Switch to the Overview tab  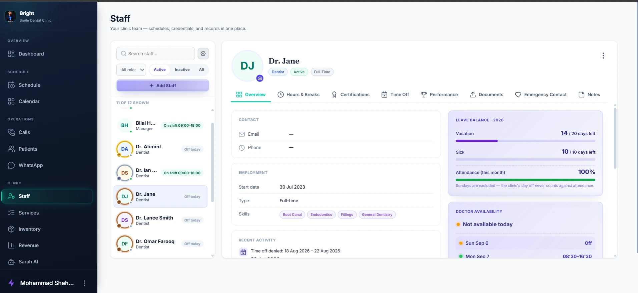click(251, 95)
